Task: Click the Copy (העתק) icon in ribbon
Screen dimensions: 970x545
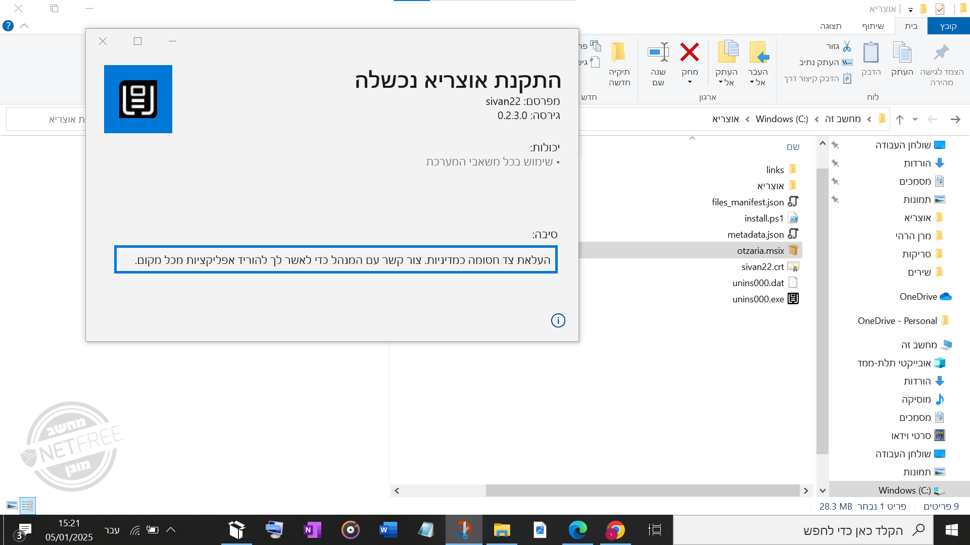Action: pyautogui.click(x=902, y=52)
